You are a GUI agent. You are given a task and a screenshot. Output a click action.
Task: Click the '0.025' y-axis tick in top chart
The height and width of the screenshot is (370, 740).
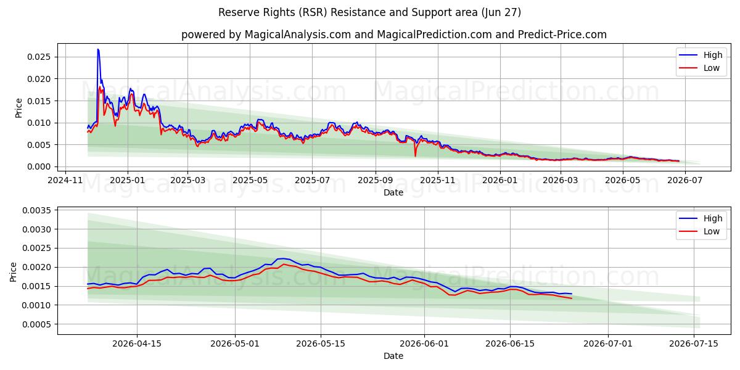coord(40,57)
